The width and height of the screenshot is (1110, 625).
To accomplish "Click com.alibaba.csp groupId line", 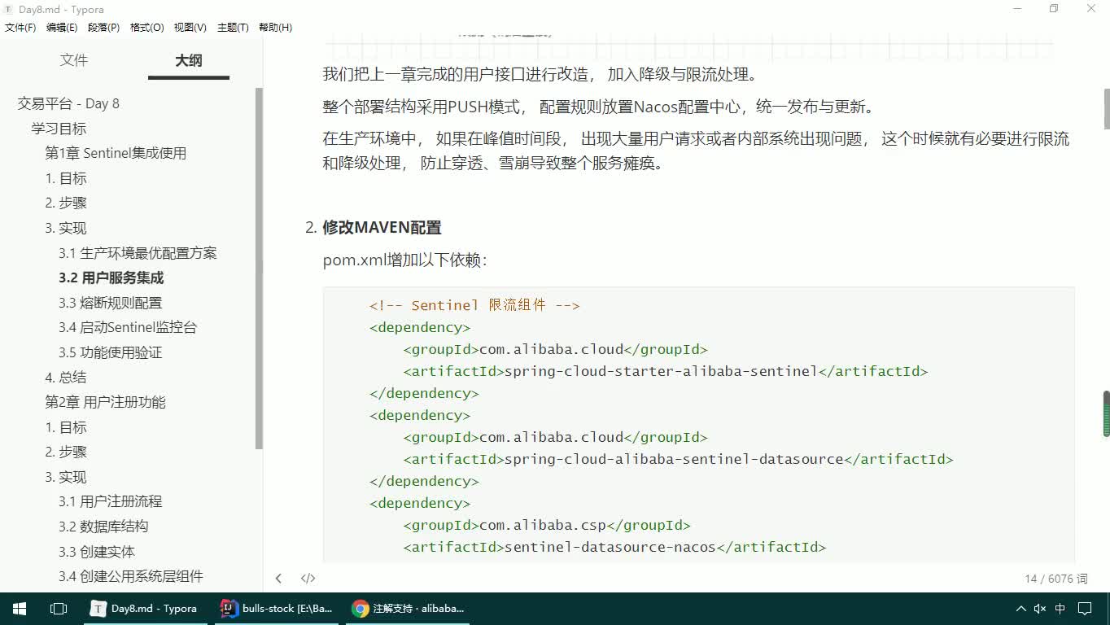I will [x=547, y=525].
